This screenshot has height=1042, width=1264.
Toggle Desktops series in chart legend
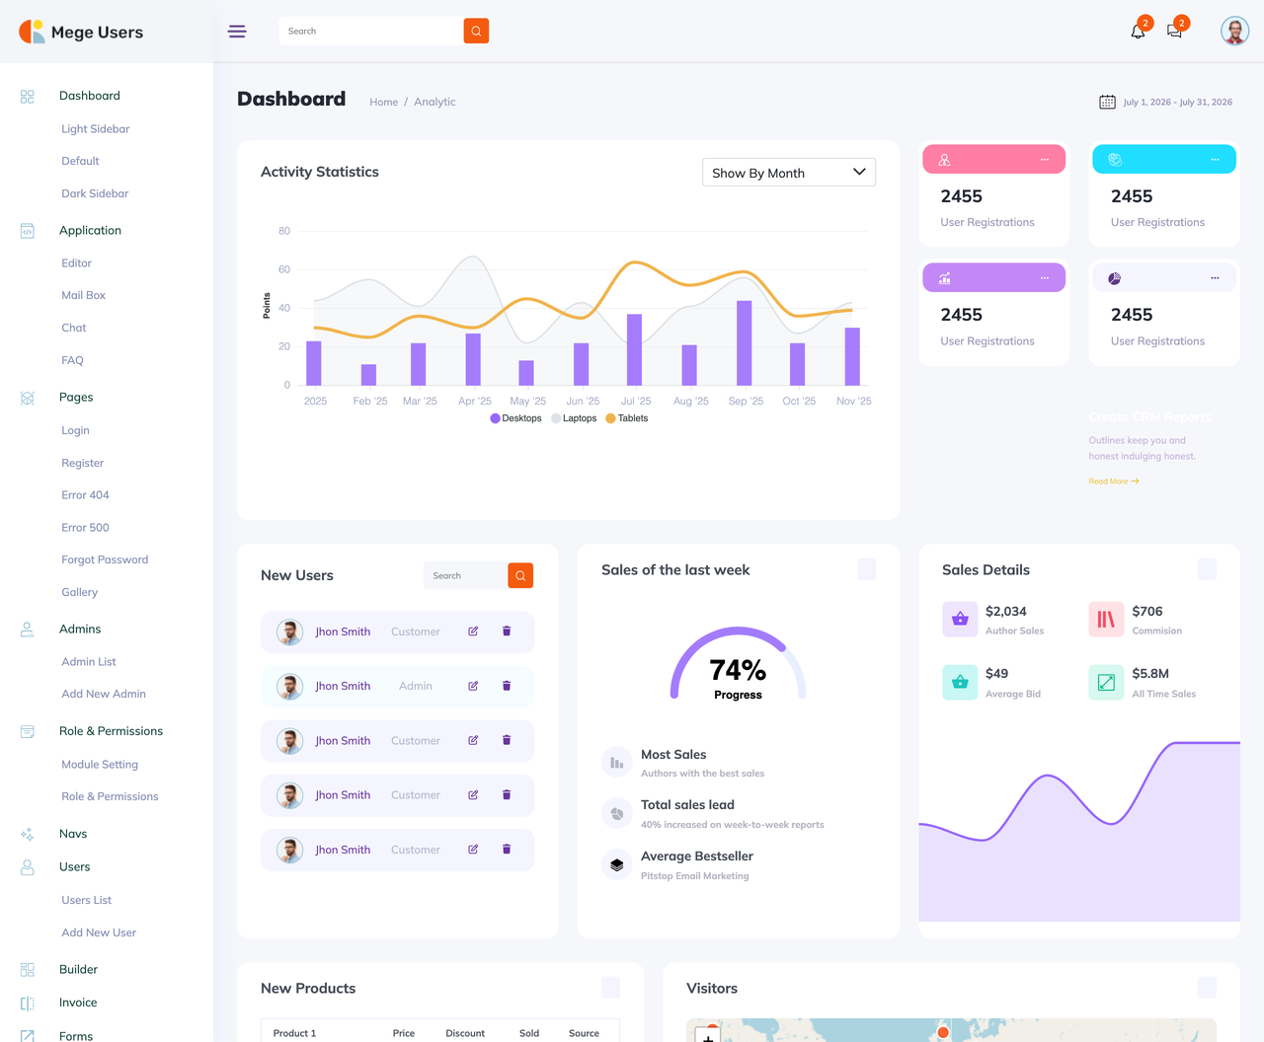515,418
